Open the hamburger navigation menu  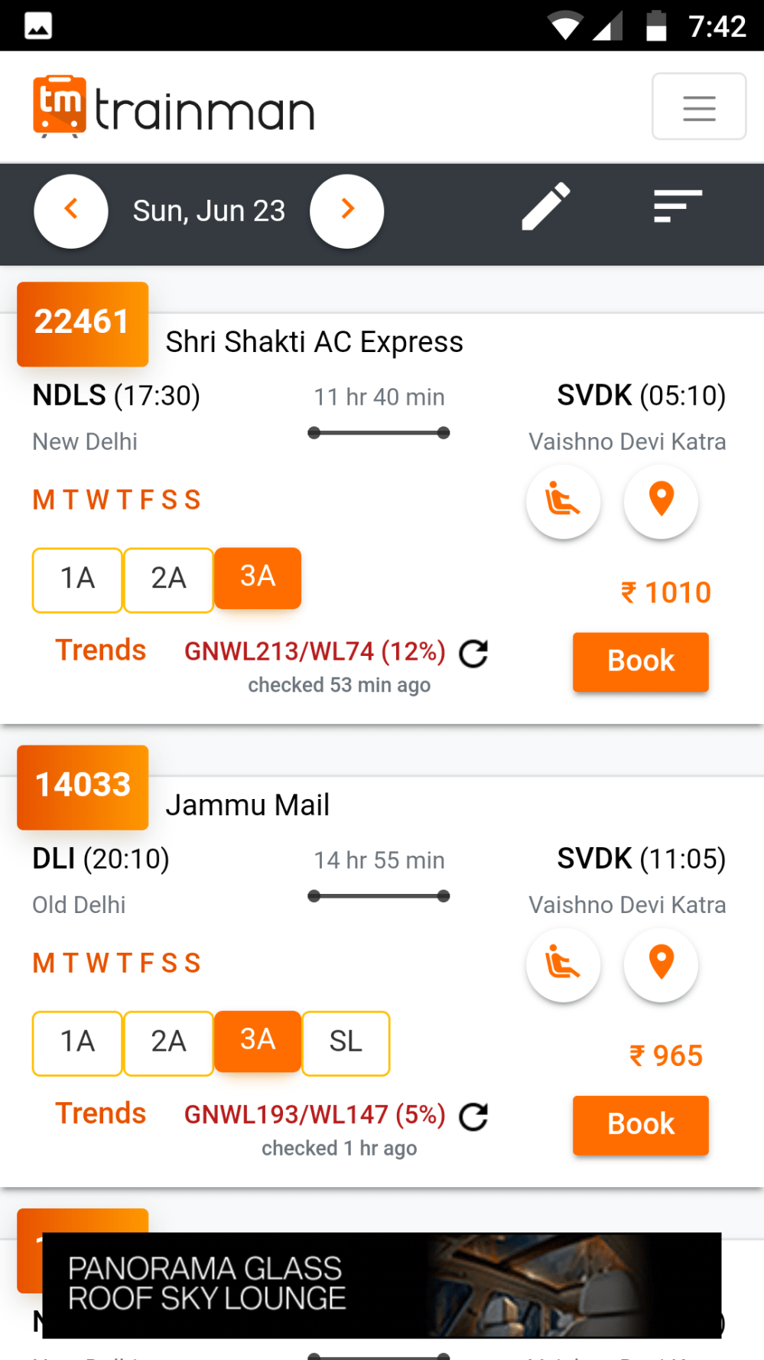point(698,106)
